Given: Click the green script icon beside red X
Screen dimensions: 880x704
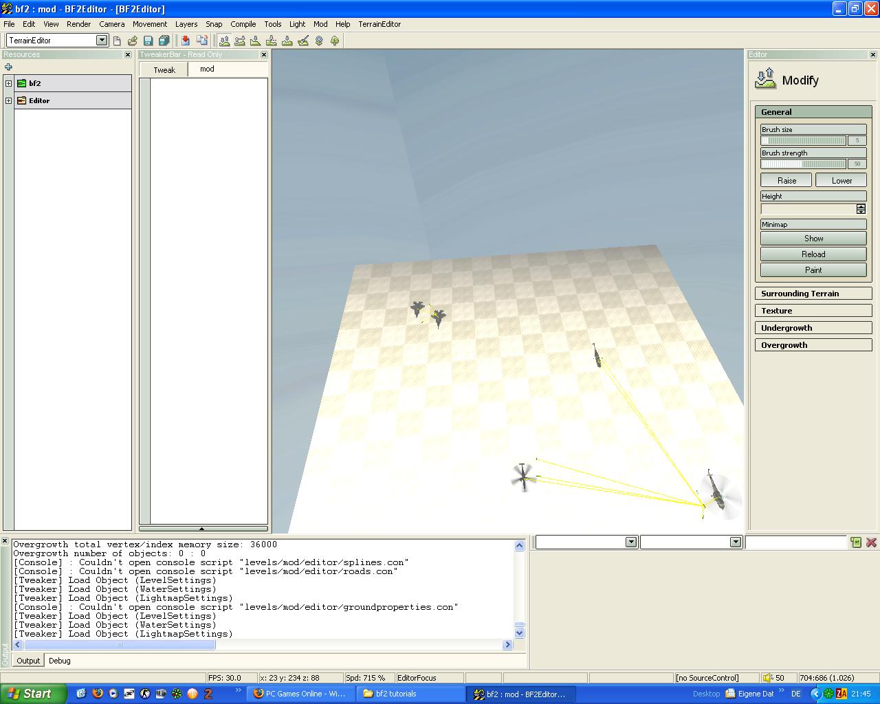Looking at the screenshot, I should [856, 542].
